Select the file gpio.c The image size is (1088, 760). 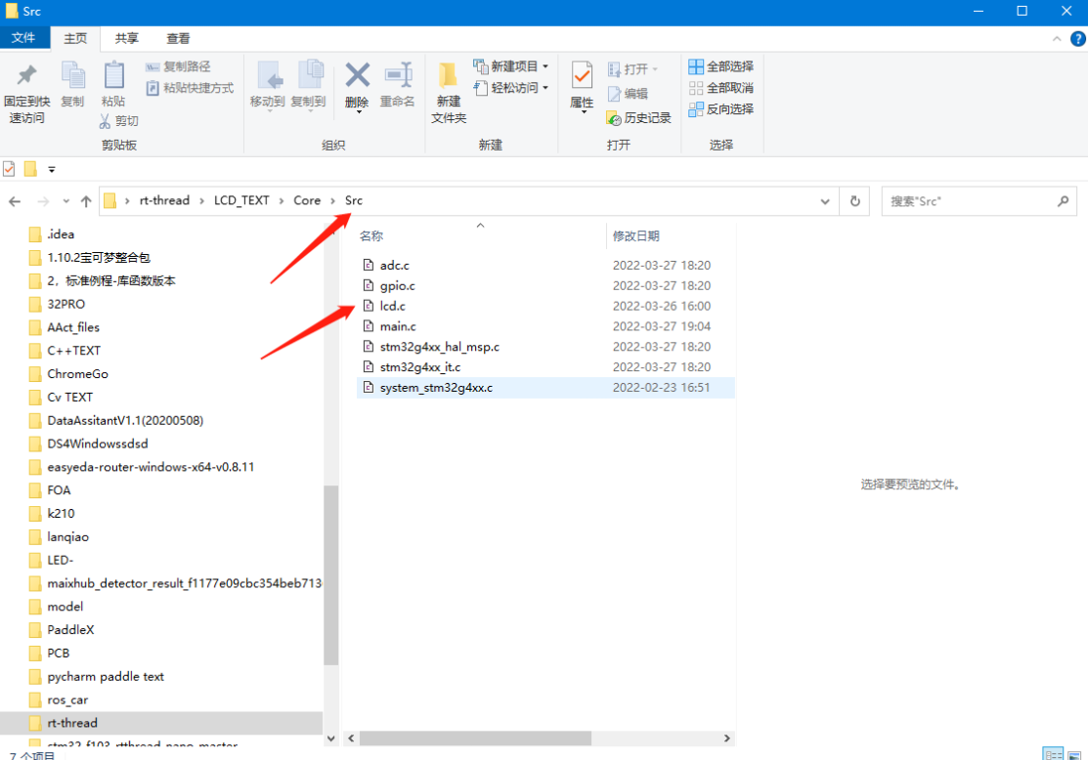pos(545,285)
